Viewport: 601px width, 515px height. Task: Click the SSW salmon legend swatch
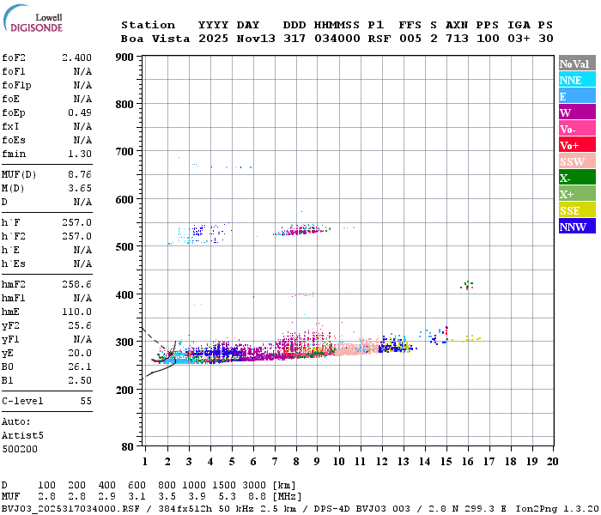[577, 161]
